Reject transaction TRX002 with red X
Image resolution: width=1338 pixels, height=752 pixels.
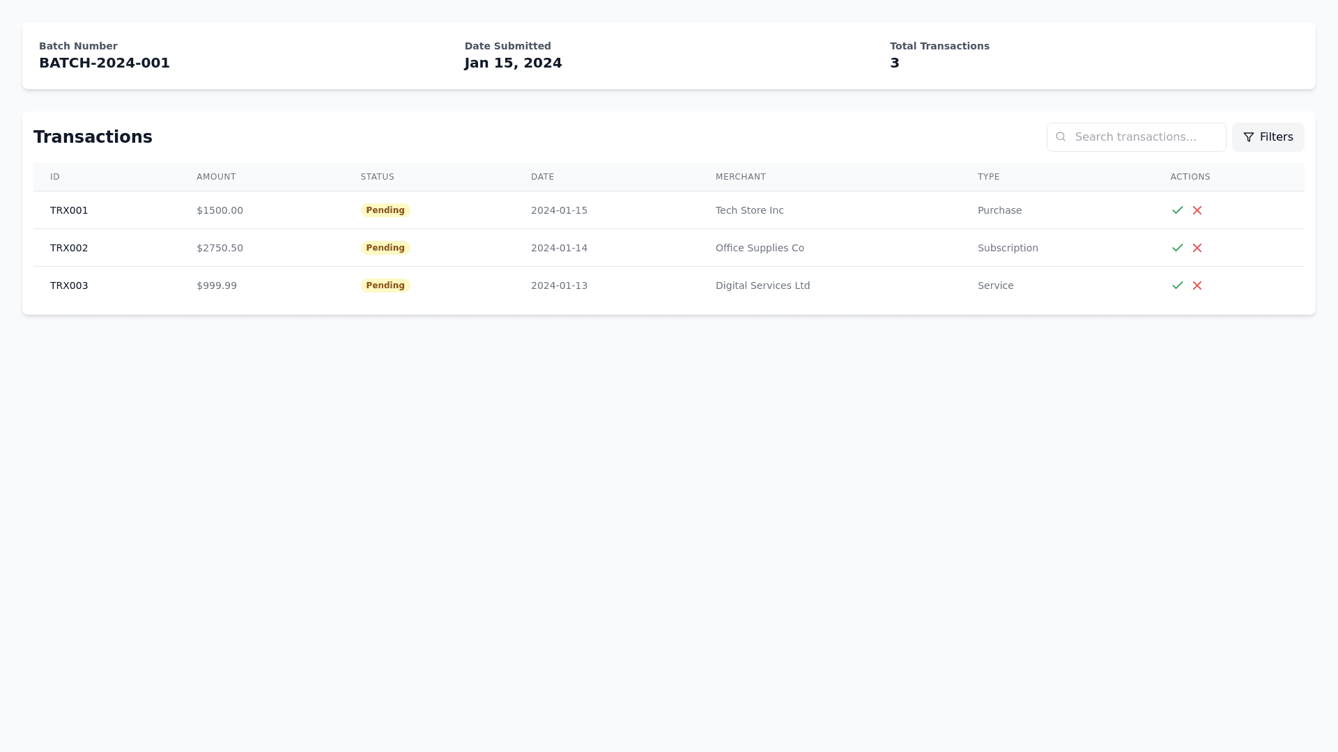(1197, 248)
